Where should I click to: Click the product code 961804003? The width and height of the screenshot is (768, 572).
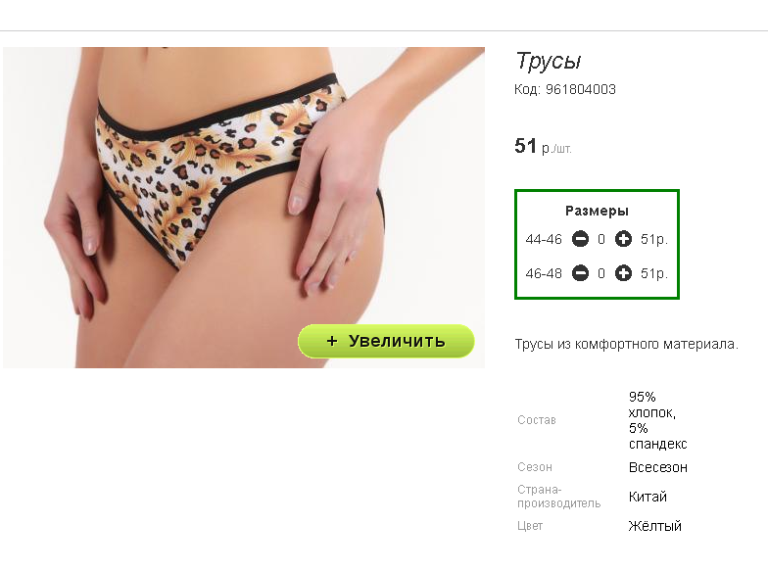click(580, 89)
